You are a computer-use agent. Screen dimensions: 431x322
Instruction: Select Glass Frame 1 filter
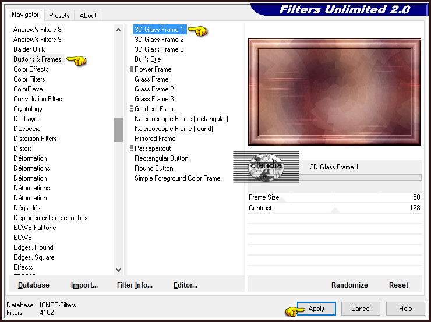pyautogui.click(x=154, y=79)
